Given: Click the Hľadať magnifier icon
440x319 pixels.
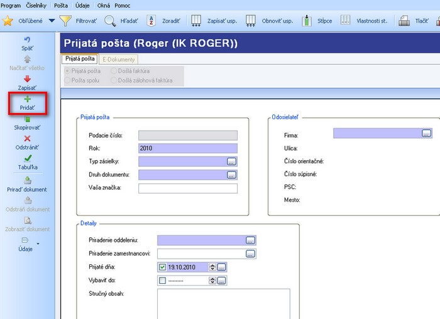Looking at the screenshot, I should point(110,21).
